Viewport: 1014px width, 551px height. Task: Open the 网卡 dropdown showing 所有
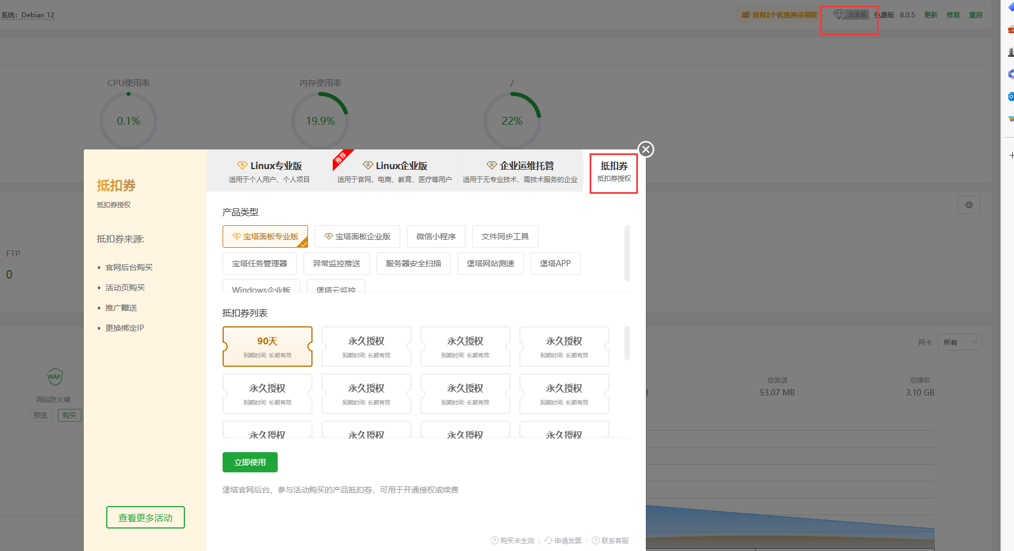pos(960,342)
